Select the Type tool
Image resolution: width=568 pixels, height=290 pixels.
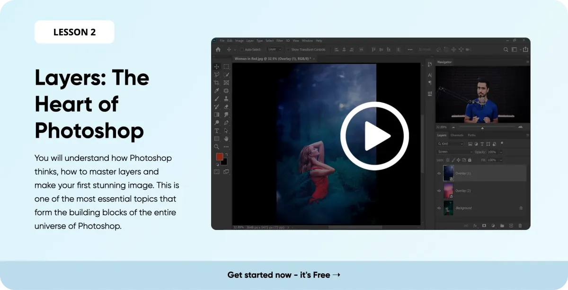[217, 131]
